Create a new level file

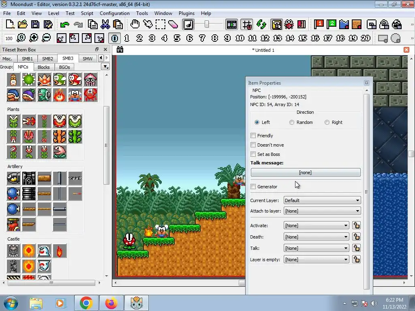10,25
